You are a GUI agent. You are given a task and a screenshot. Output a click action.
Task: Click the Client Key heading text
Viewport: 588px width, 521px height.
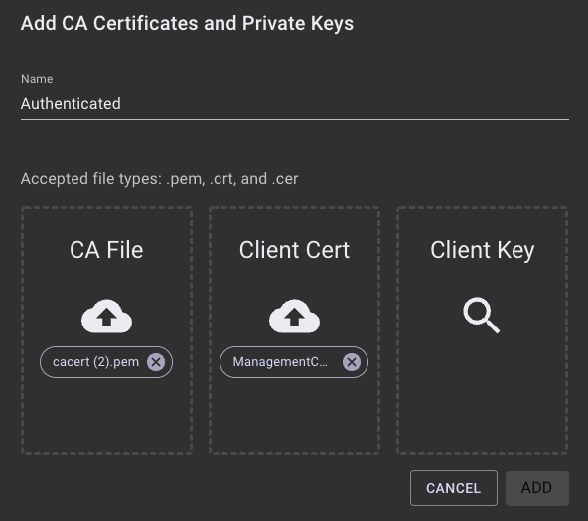pos(483,250)
